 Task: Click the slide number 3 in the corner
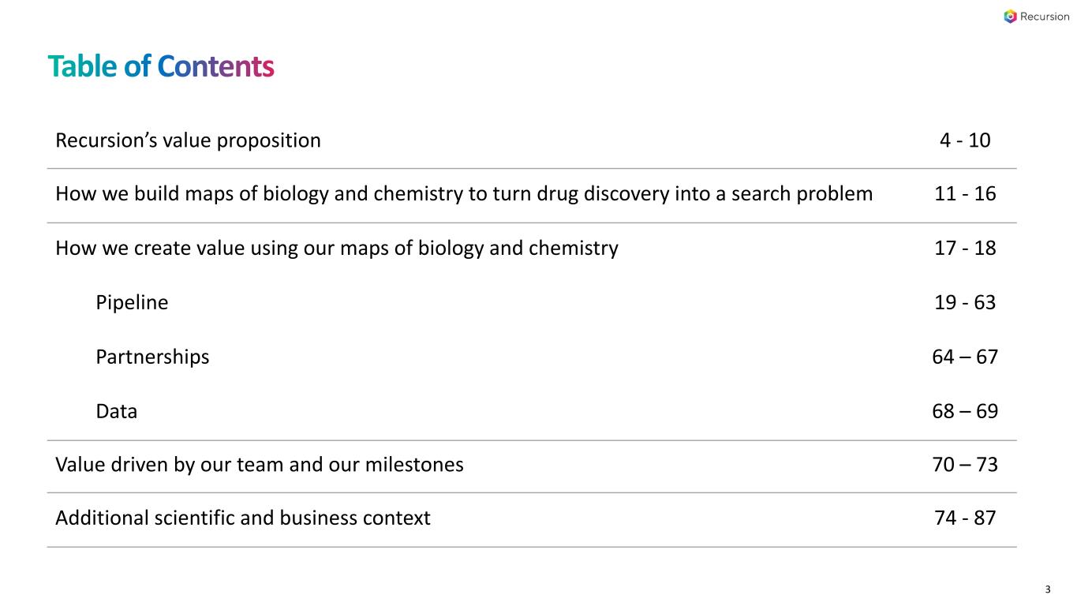click(x=1047, y=589)
